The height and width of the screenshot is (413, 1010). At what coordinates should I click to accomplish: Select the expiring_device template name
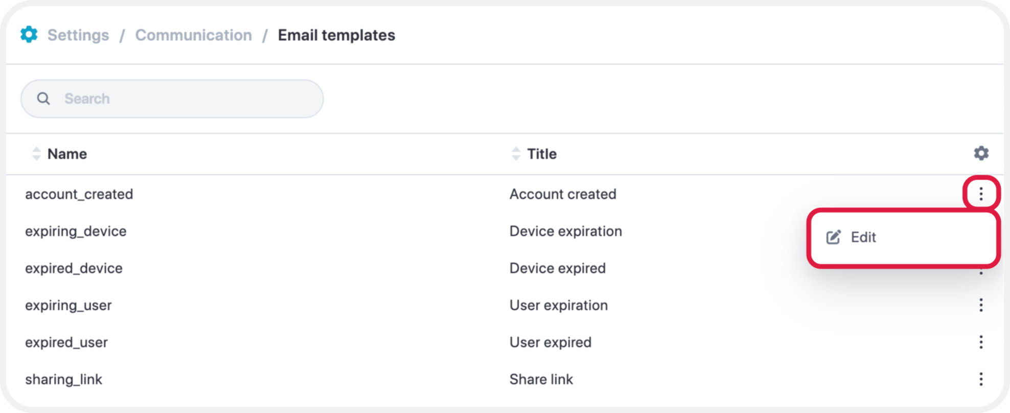point(76,232)
